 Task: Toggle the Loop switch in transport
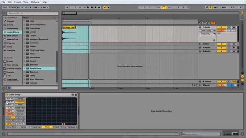[x=164, y=7]
